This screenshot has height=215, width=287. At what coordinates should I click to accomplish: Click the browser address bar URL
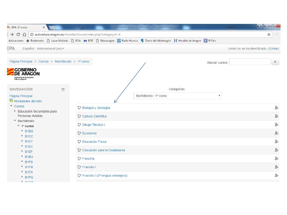coord(78,34)
